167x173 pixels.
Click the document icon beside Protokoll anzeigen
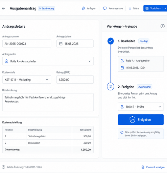(x=143, y=167)
